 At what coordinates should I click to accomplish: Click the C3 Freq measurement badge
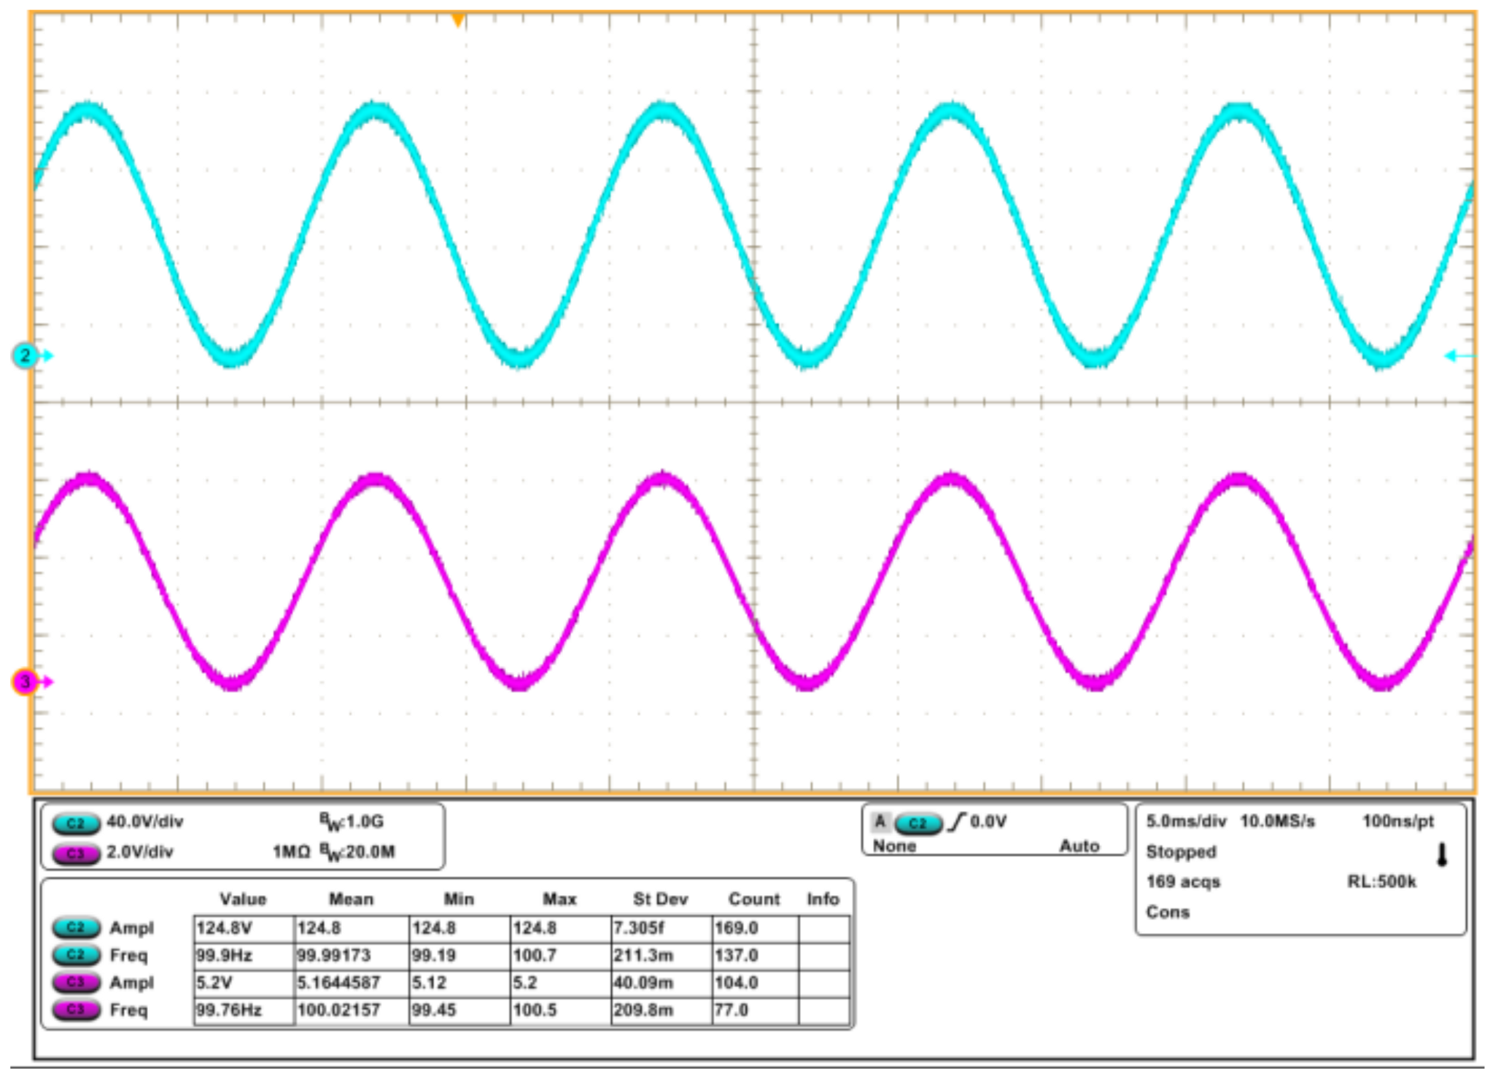[76, 1010]
